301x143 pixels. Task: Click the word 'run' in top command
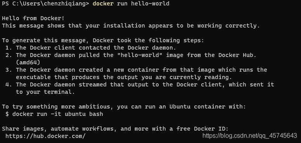122,3
